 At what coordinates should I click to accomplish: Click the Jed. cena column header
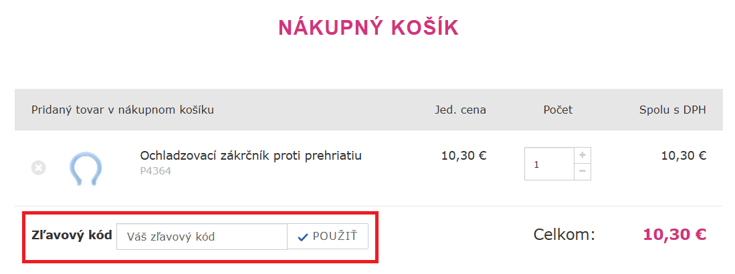[x=460, y=110]
